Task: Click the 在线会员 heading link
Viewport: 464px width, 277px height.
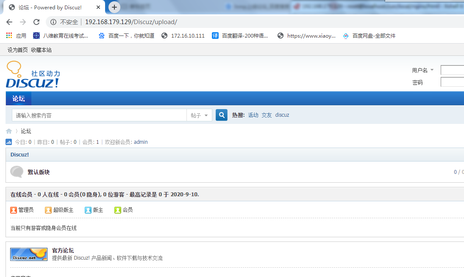Action: (21, 195)
